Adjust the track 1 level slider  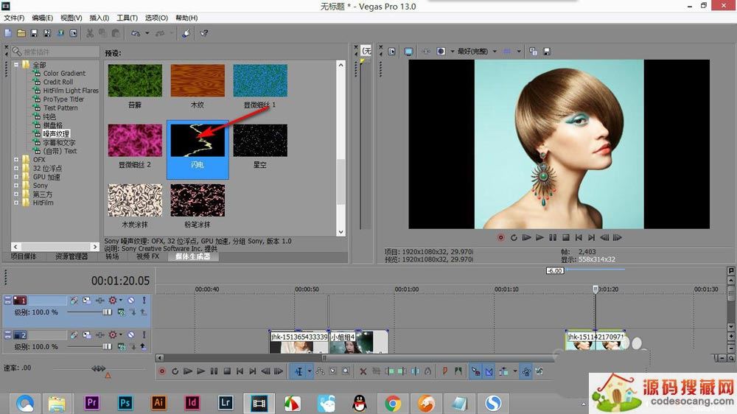(x=107, y=312)
